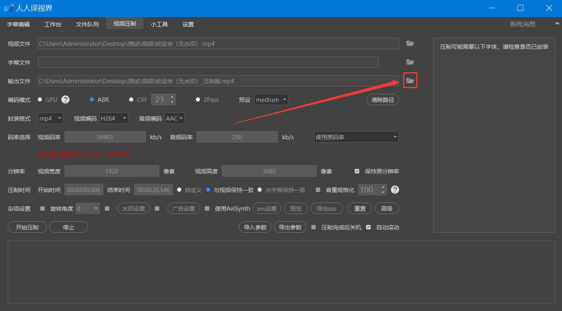
Task: Click the 人人译视界 app logo
Action: [9, 8]
